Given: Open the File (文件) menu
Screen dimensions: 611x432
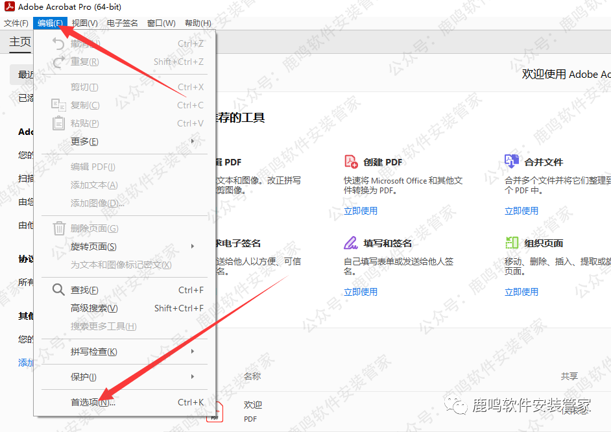Looking at the screenshot, I should tap(16, 23).
